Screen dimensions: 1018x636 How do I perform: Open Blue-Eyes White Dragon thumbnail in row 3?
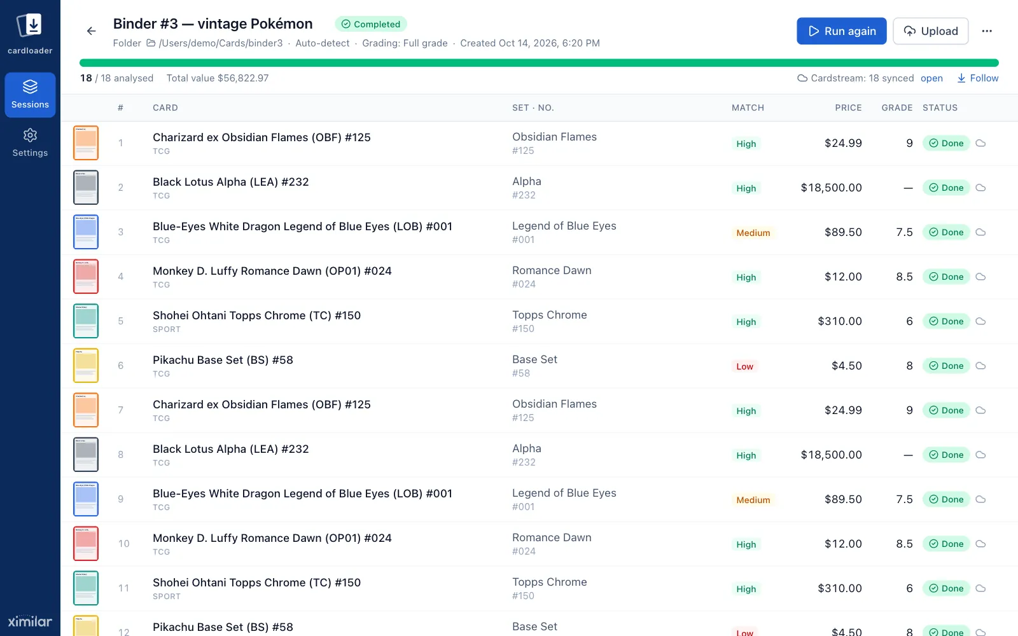86,232
